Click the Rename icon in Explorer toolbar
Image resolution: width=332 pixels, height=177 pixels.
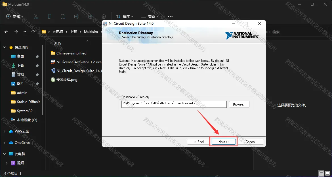point(76,16)
